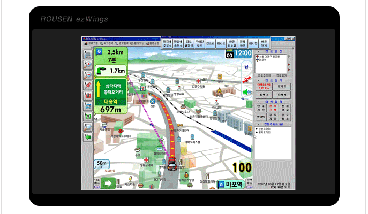The image size is (368, 214).
Task: Click the second toolbar button 충전소
Action: (x=178, y=43)
